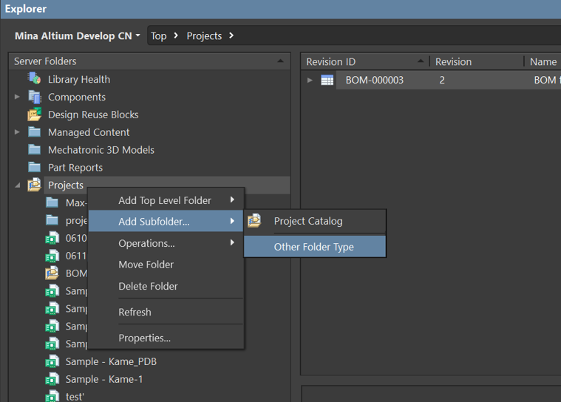Screen dimensions: 561x402
Task: Click Refresh in the context menu
Action: click(x=166, y=312)
